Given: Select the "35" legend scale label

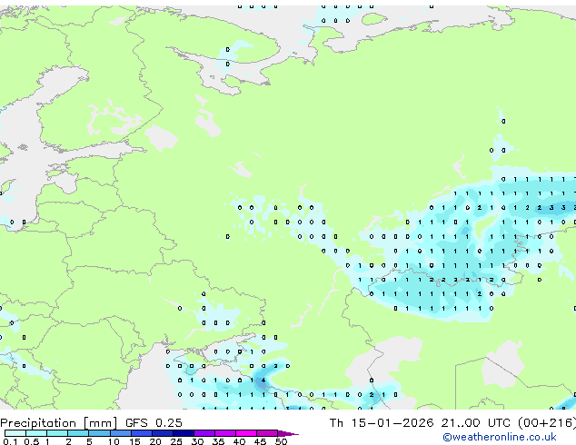Looking at the screenshot, I should click(x=218, y=441).
